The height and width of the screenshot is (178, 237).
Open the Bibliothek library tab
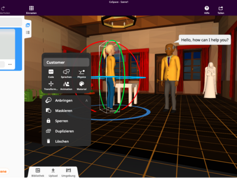point(38,173)
